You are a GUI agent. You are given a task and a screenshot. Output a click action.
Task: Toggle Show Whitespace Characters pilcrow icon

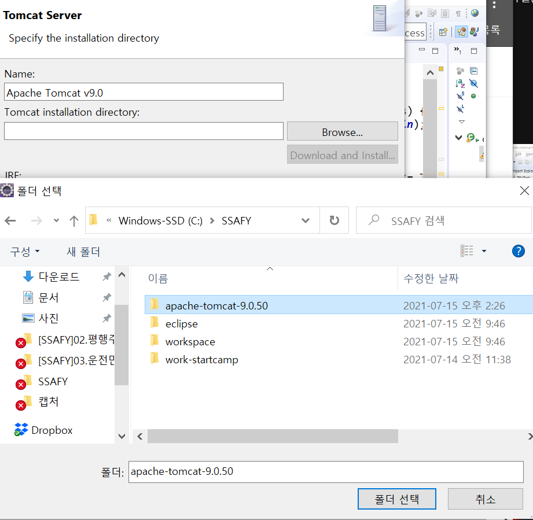coord(458,13)
